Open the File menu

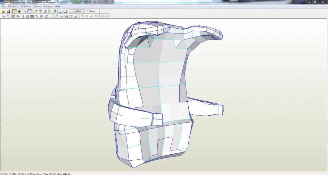coord(3,6)
